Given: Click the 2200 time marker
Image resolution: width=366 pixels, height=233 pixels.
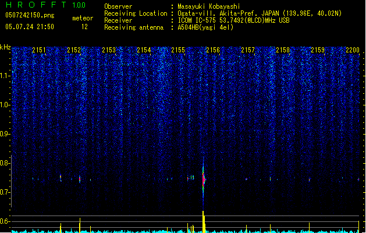Looking at the screenshot, I should pos(353,50).
